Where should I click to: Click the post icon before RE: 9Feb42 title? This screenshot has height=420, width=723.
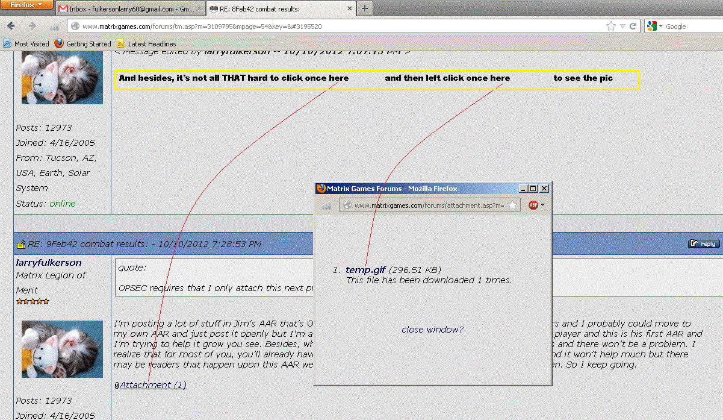20,244
